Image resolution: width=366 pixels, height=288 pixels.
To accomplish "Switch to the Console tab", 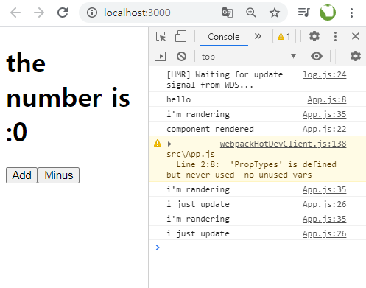I will pyautogui.click(x=224, y=37).
